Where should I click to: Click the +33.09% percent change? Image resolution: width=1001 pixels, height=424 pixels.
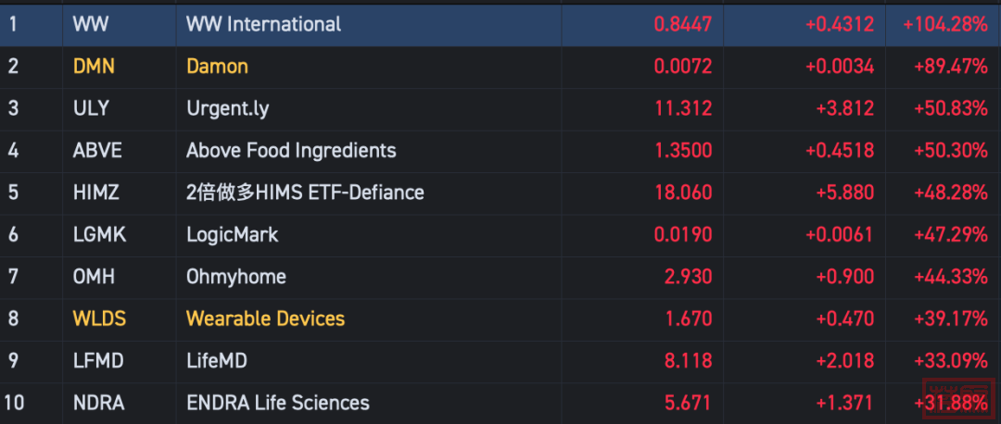coord(951,361)
